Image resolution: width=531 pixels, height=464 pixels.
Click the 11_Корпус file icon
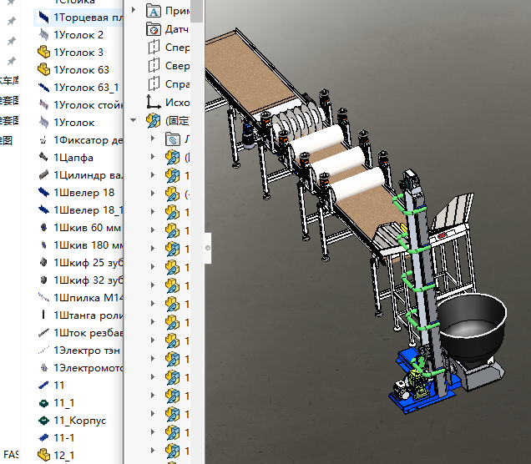point(43,421)
